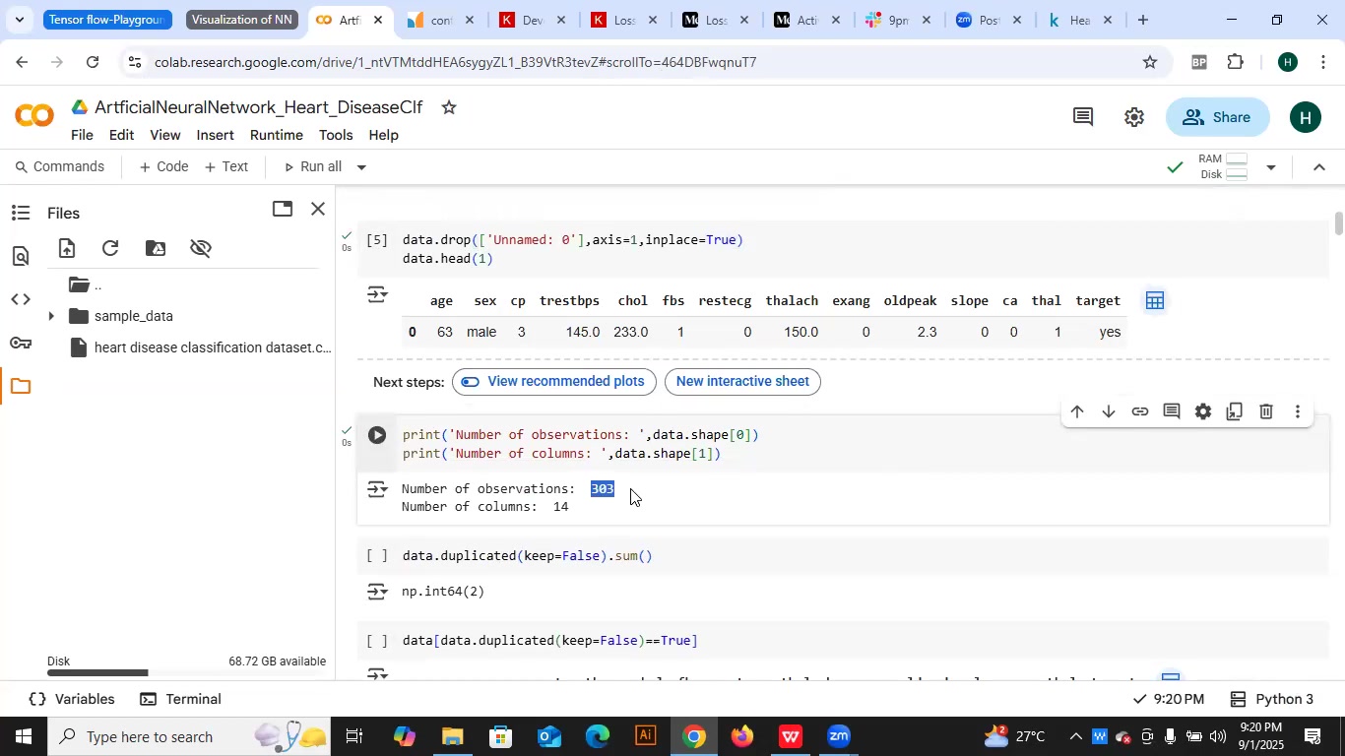Bookmark this page with the star
Viewport: 1345px width, 756px height.
point(1150,63)
